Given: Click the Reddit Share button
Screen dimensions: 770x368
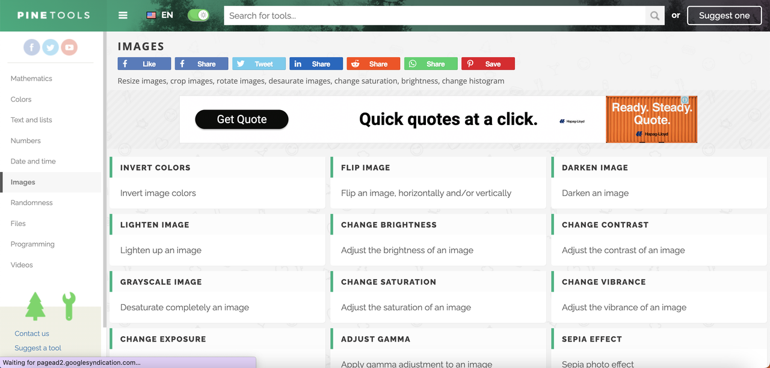Looking at the screenshot, I should (373, 64).
